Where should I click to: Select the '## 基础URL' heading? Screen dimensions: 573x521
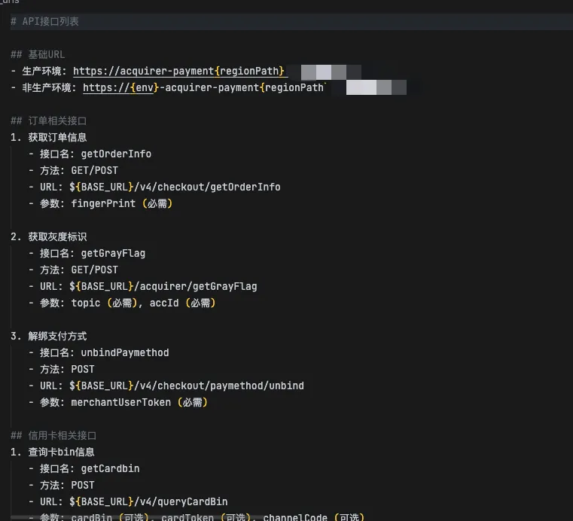coord(38,55)
